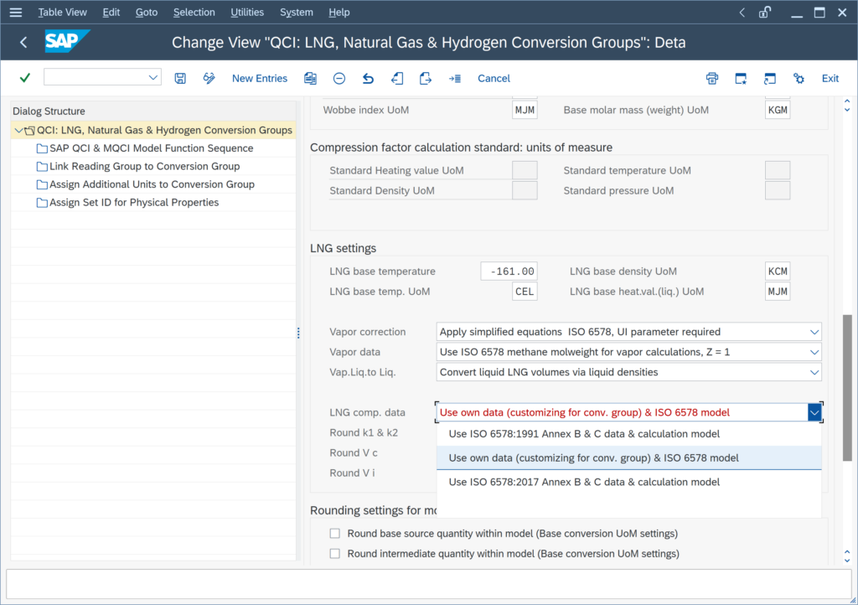The height and width of the screenshot is (605, 858).
Task: Click the Wobbe index UoM field
Action: 525,110
